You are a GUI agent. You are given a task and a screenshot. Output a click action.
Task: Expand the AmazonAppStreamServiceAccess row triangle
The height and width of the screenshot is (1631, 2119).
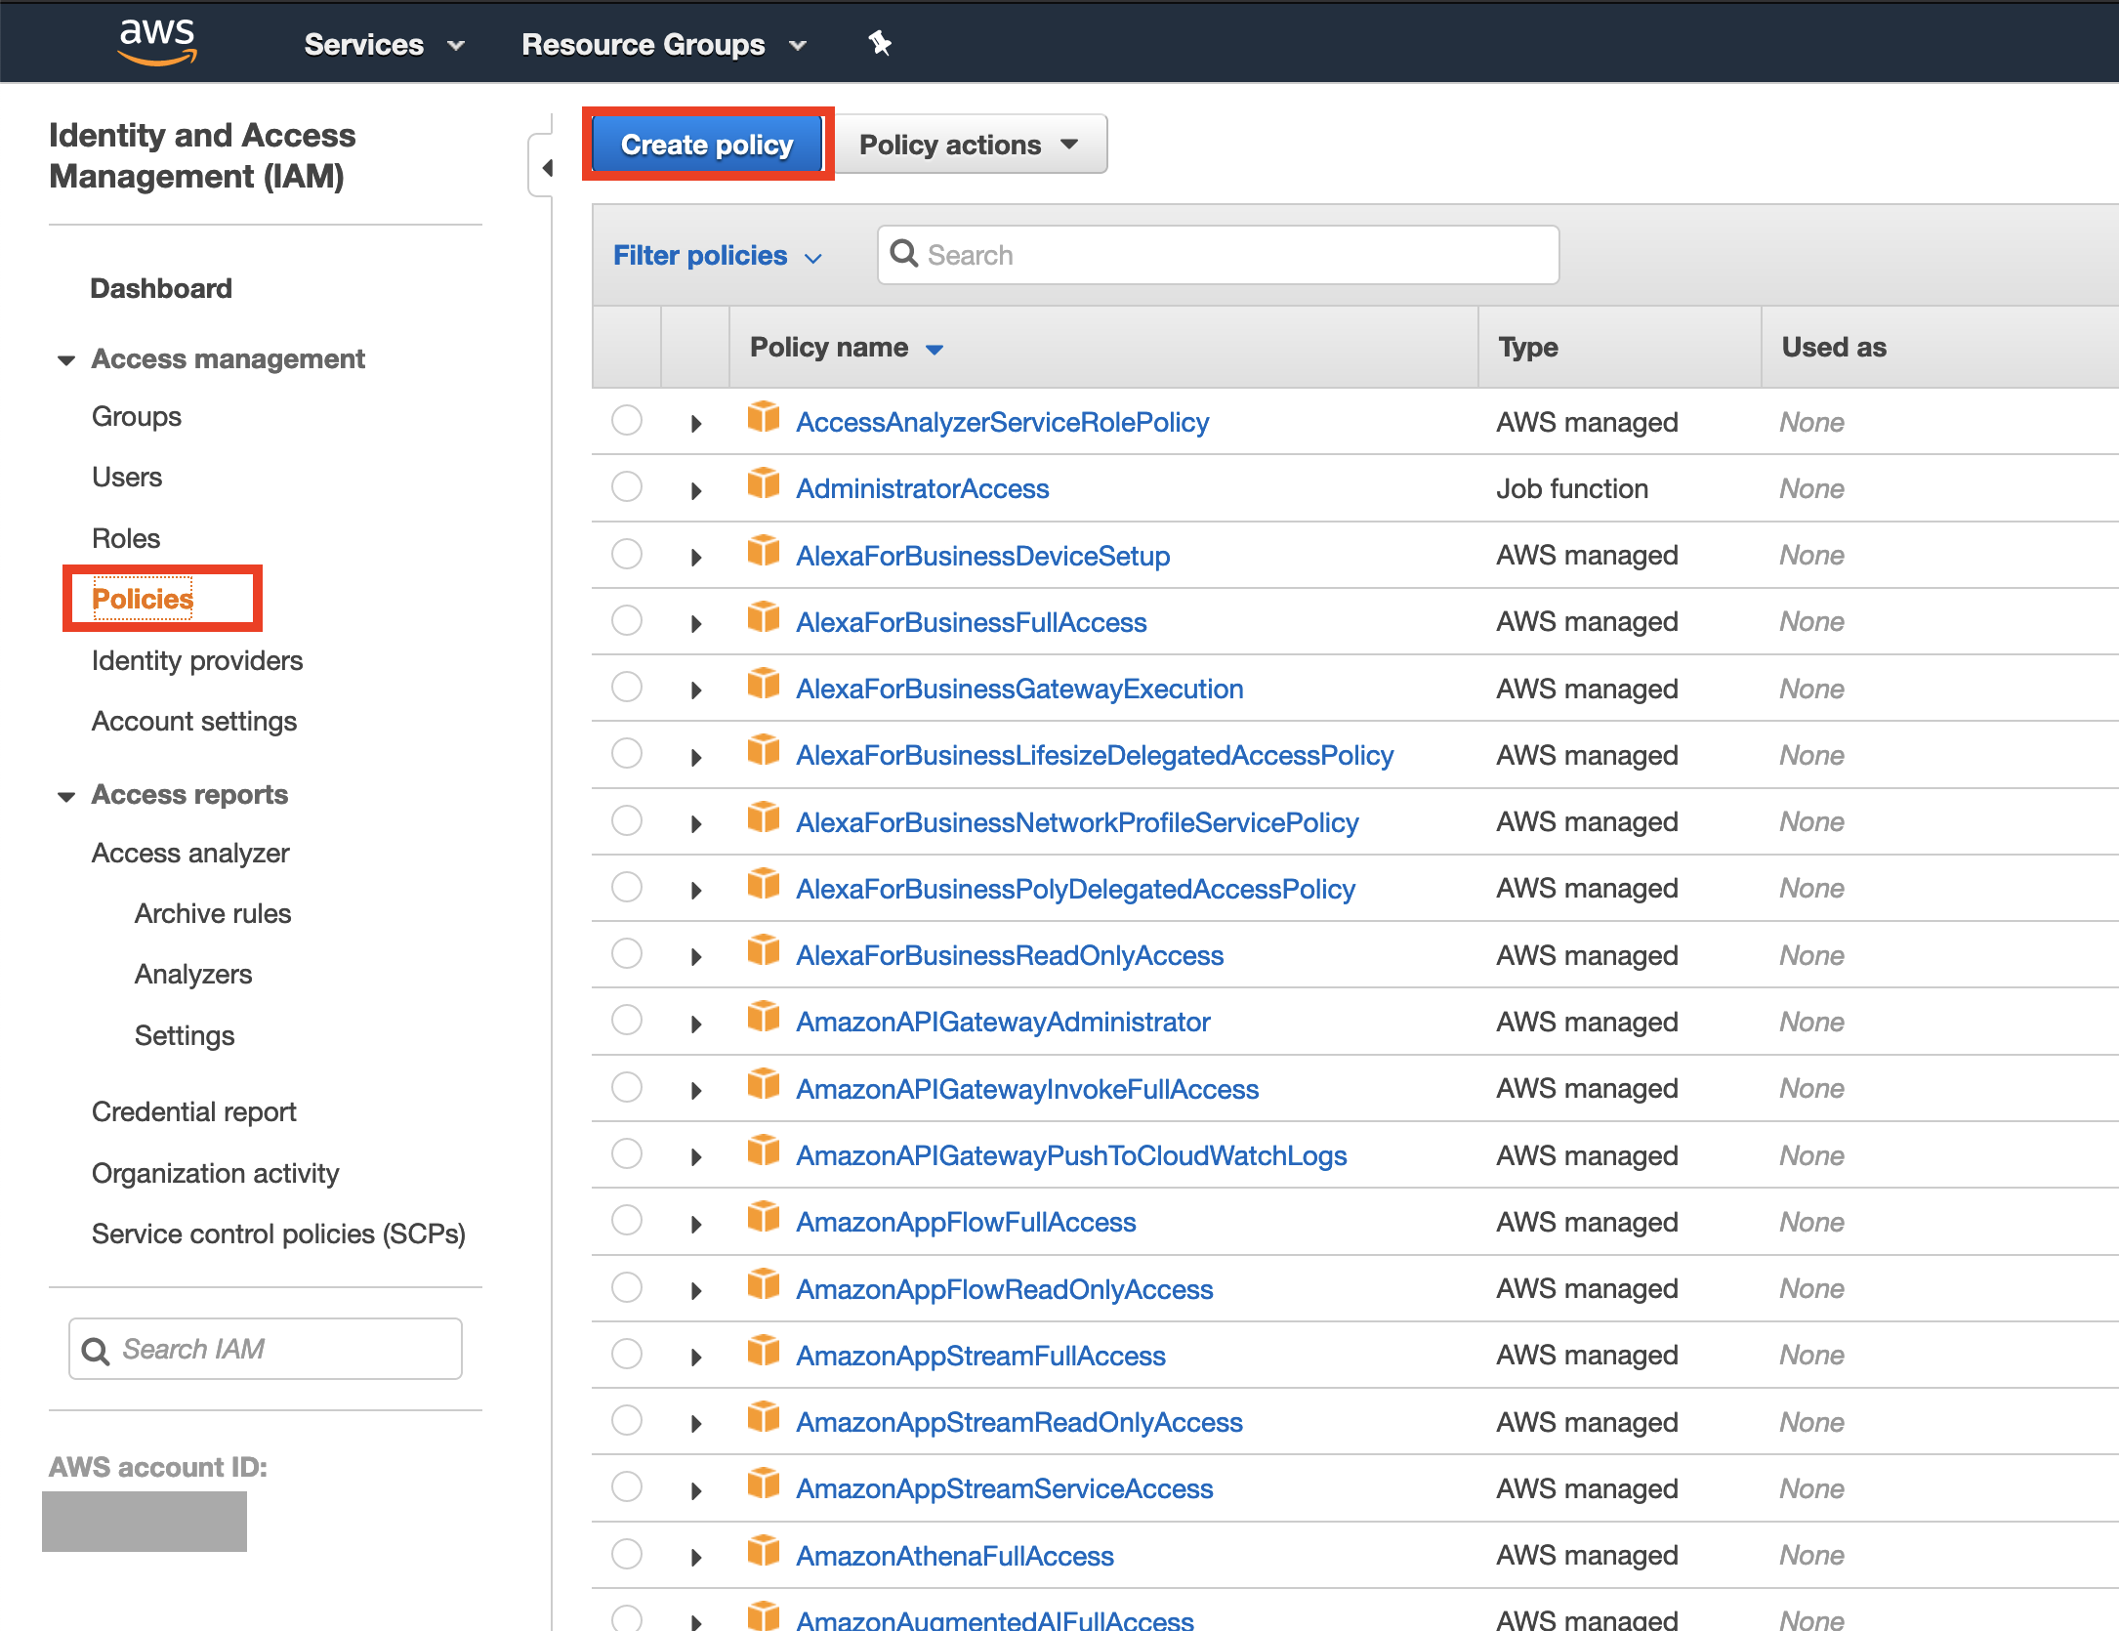(695, 1490)
